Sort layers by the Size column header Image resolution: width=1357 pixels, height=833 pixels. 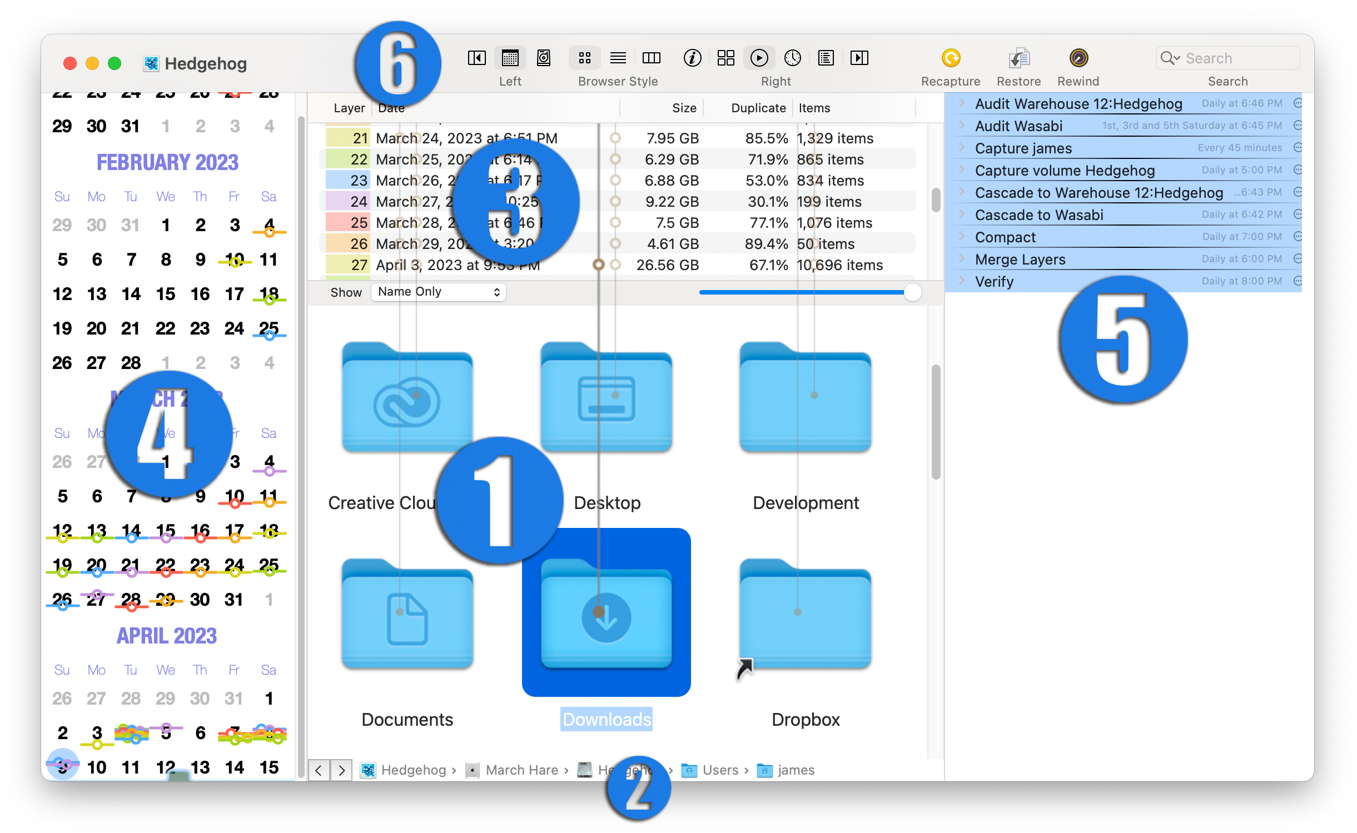[684, 108]
